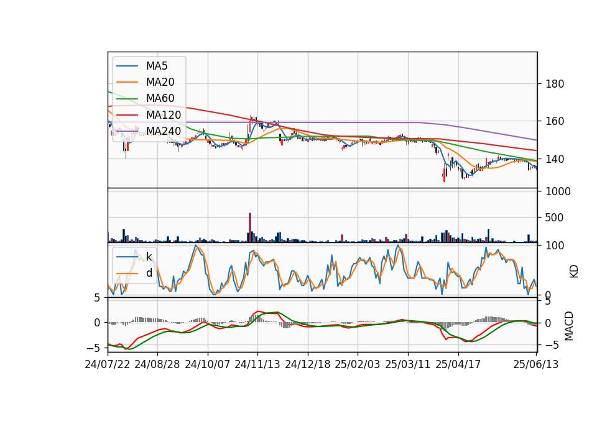Click the MA20 legend label
The width and height of the screenshot is (597, 429).
coord(160,82)
